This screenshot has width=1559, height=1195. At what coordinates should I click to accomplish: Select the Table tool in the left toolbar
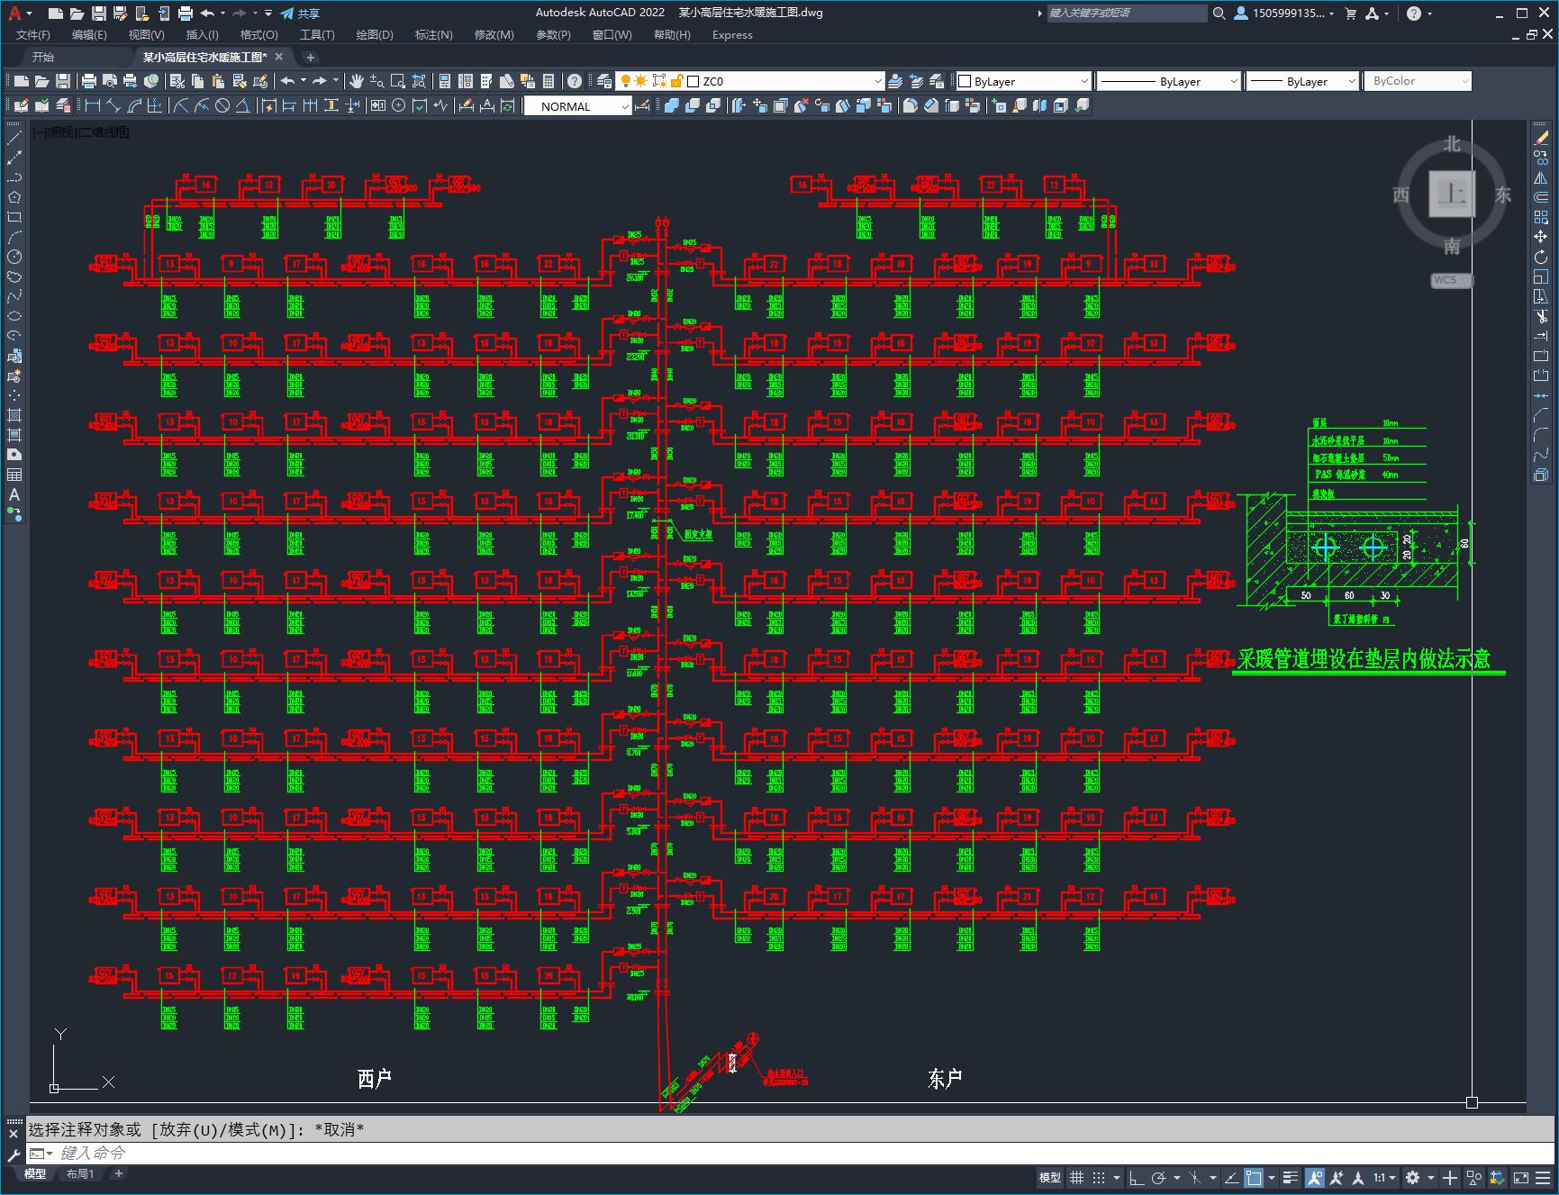click(14, 475)
